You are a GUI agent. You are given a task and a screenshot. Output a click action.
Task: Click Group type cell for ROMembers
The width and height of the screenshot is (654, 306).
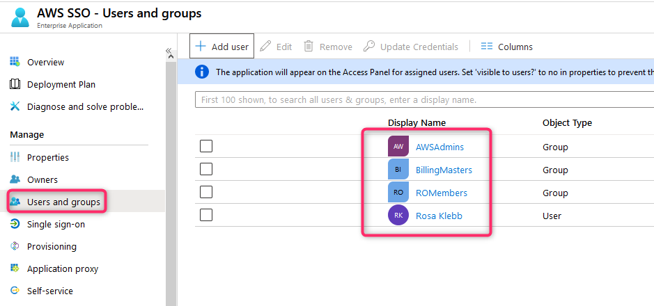tap(555, 193)
